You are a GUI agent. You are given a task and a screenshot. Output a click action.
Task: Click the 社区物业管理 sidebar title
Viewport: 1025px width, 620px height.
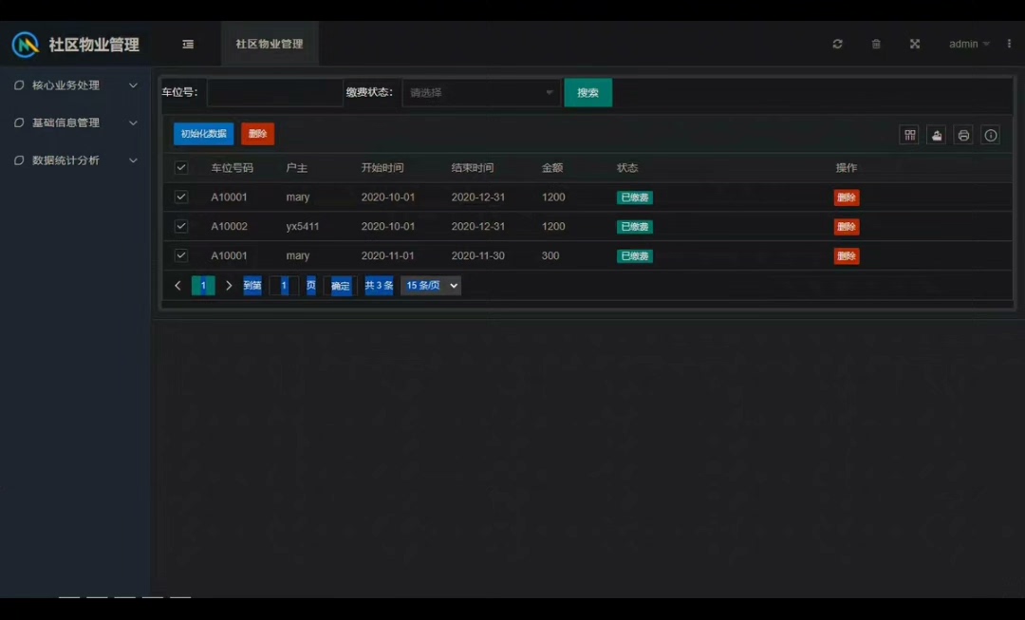[94, 45]
